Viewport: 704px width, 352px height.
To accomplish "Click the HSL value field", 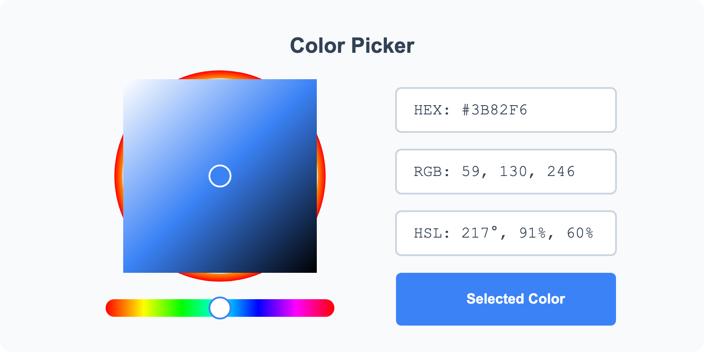I will click(x=506, y=233).
